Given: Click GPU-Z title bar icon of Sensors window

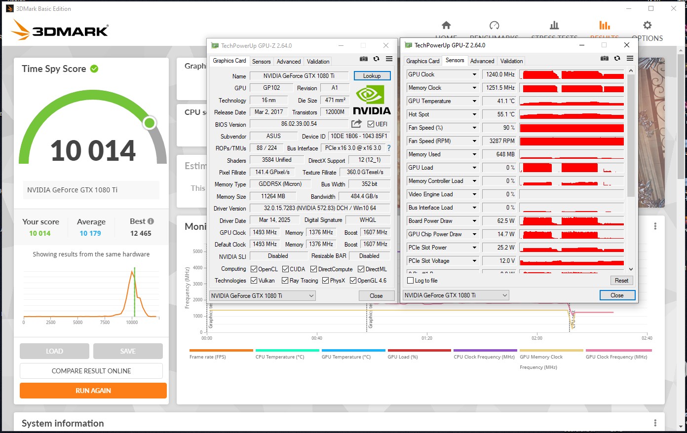Looking at the screenshot, I should click(408, 45).
